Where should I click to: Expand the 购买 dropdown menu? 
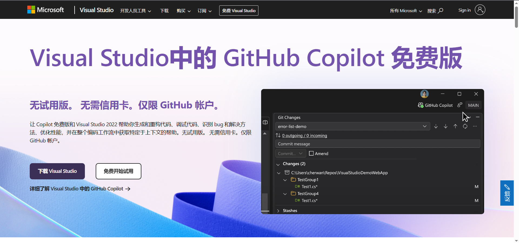click(x=184, y=11)
